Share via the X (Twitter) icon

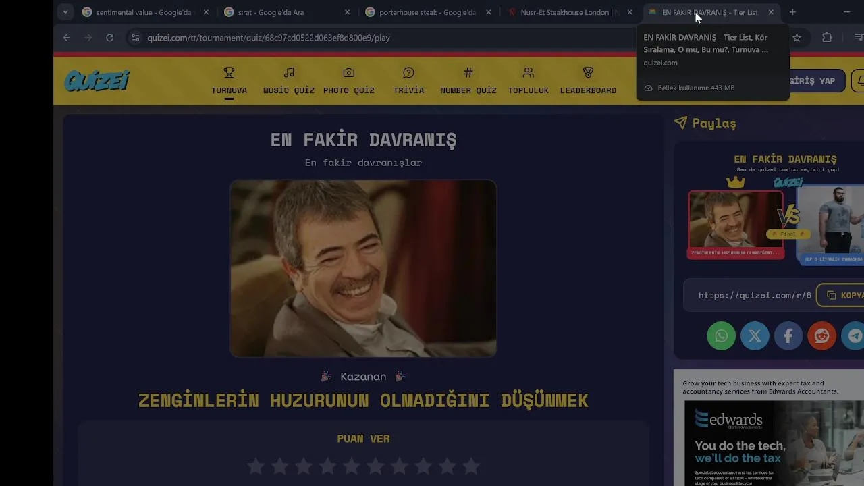coord(755,335)
